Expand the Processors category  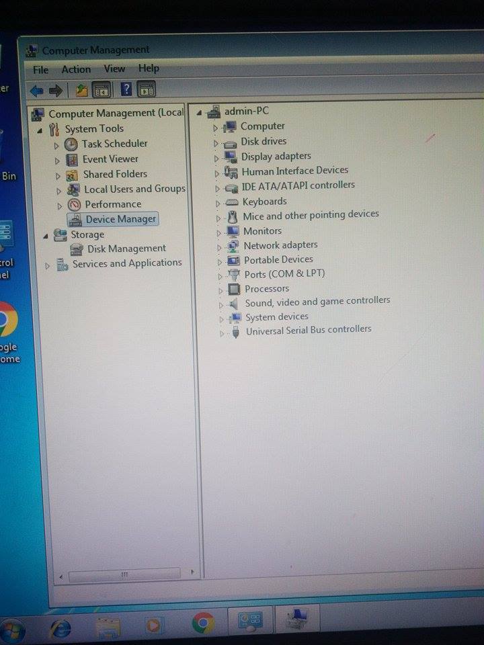[x=220, y=291]
